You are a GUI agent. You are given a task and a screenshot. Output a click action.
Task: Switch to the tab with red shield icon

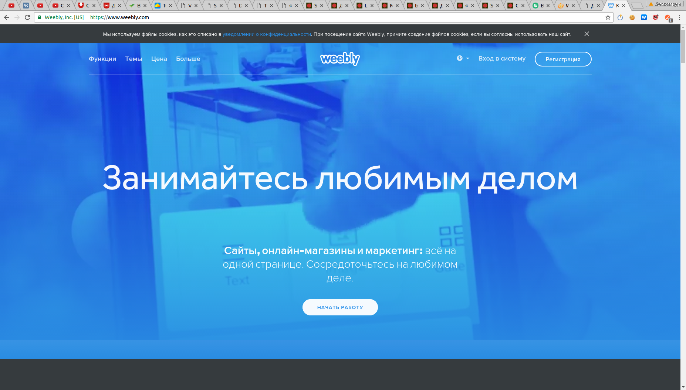(87, 6)
